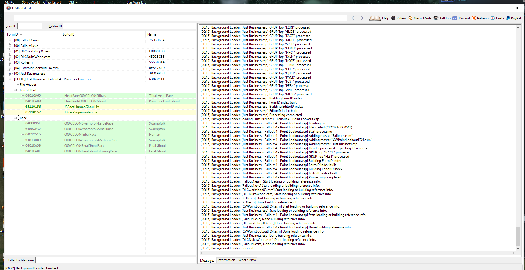The width and height of the screenshot is (525, 270).
Task: Expand the [04] CWPointLookoutFO4.esm node
Action: 10,68
